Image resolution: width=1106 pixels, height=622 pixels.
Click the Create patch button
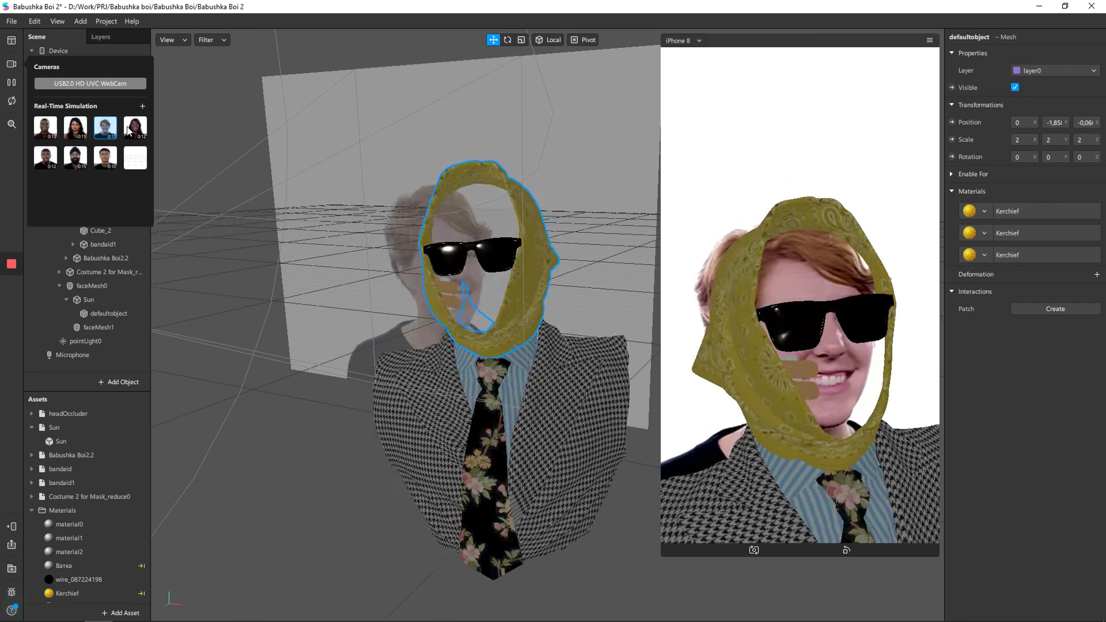coord(1055,309)
